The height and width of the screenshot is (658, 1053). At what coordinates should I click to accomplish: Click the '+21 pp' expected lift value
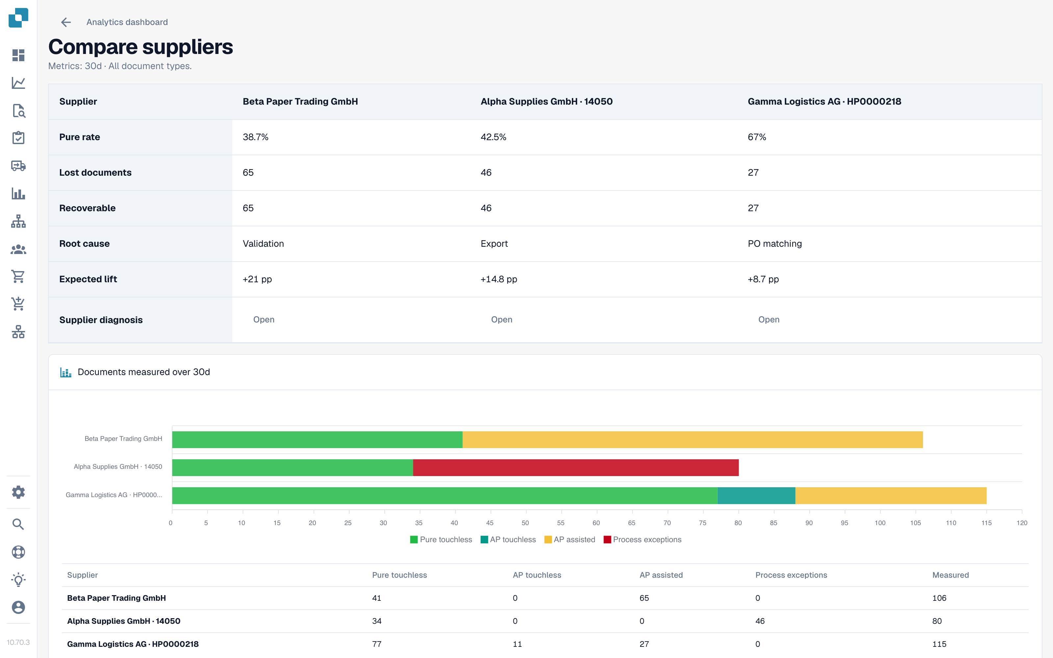[257, 279]
